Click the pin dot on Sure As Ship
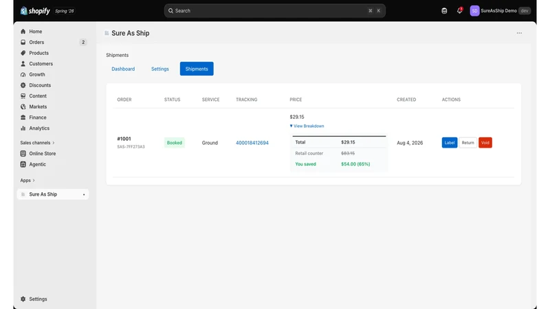 point(84,194)
